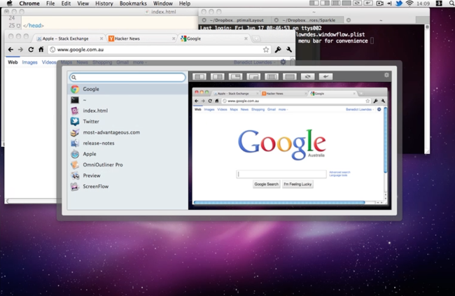Click the Google window preview thumbnail

[290, 146]
